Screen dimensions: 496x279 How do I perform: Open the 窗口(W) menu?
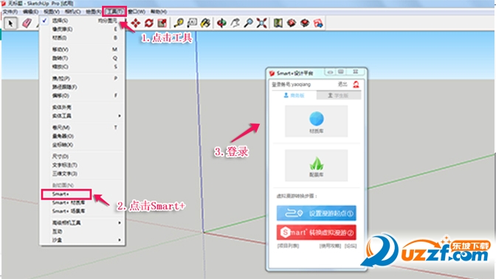[137, 12]
